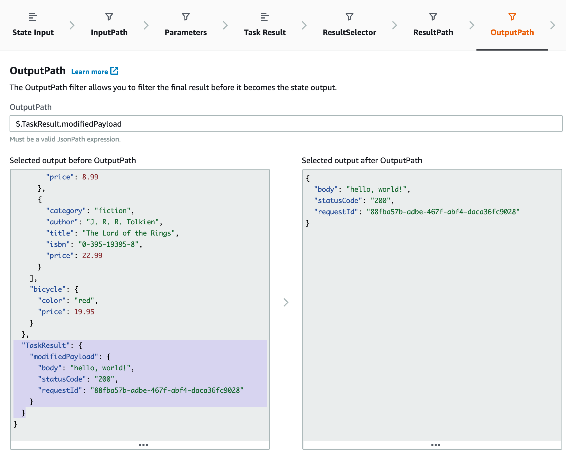Click the OutputPath JsonPath input field
566x452 pixels.
[x=286, y=124]
